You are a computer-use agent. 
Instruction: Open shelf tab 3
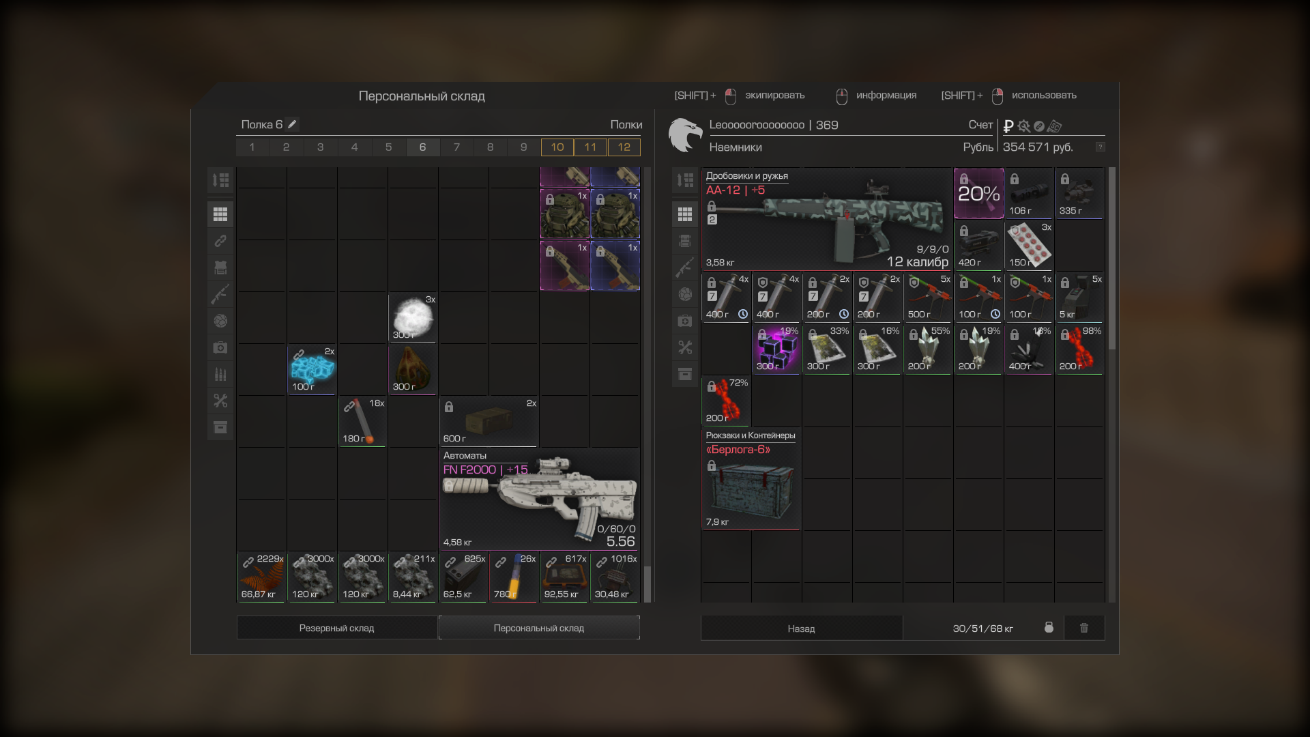(x=320, y=147)
